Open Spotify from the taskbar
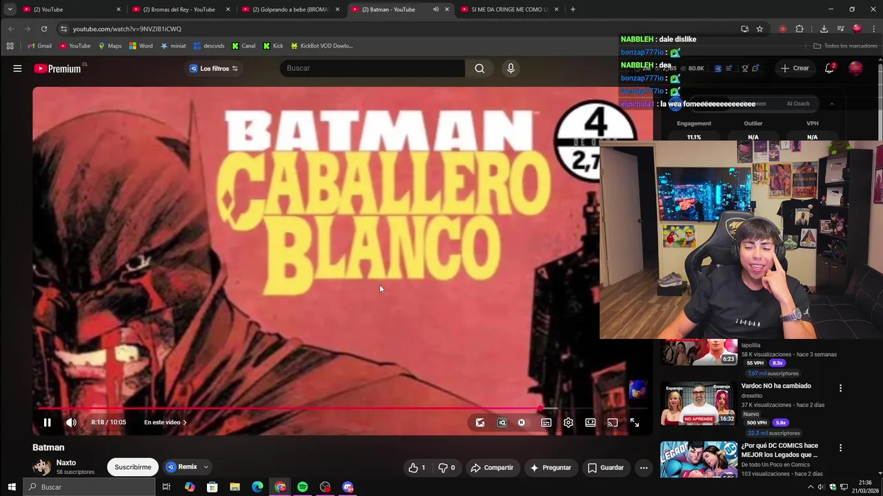The height and width of the screenshot is (496, 883). click(302, 487)
